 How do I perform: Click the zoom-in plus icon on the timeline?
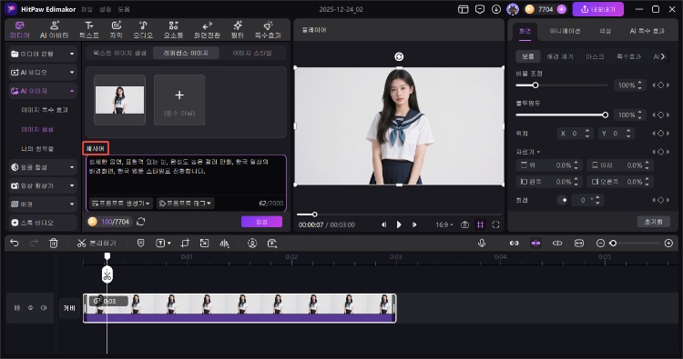668,244
